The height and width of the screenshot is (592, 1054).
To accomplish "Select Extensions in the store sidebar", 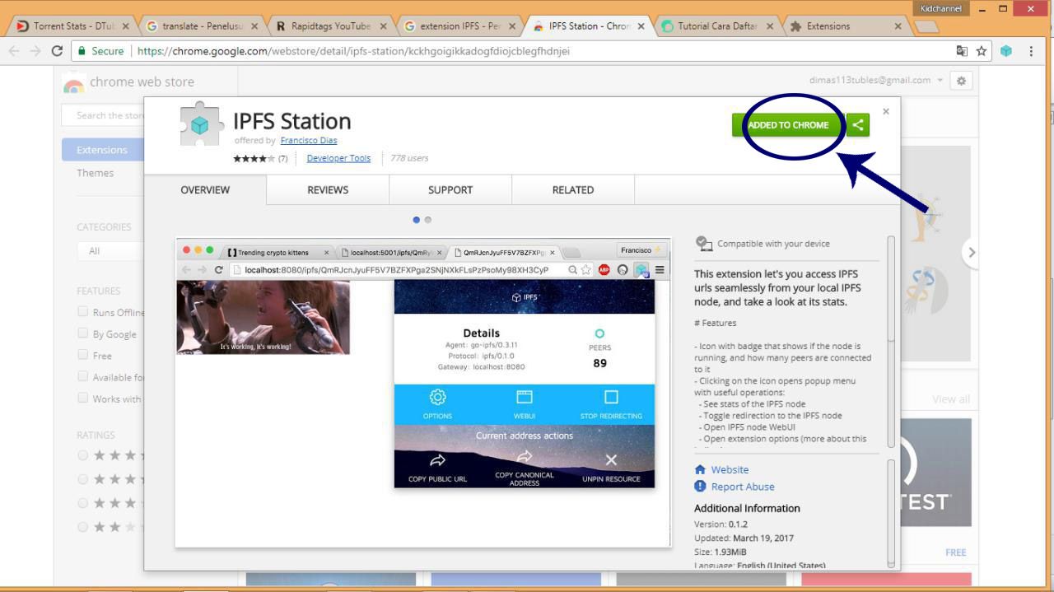I will tap(103, 150).
